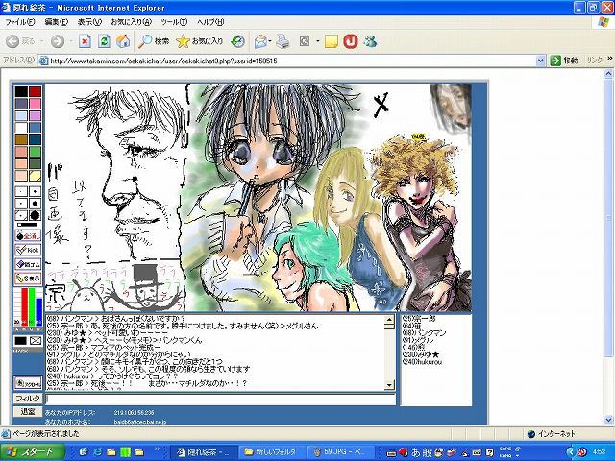Expand hidden system tray icons arrow
The image size is (615, 461).
pyautogui.click(x=571, y=452)
